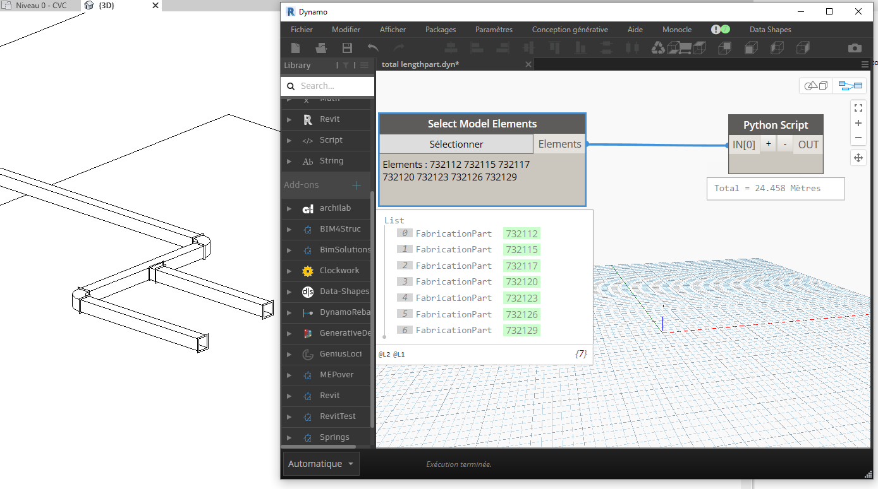This screenshot has width=878, height=489.
Task: Click the 3D view house icon on Revit tab
Action: (89, 6)
